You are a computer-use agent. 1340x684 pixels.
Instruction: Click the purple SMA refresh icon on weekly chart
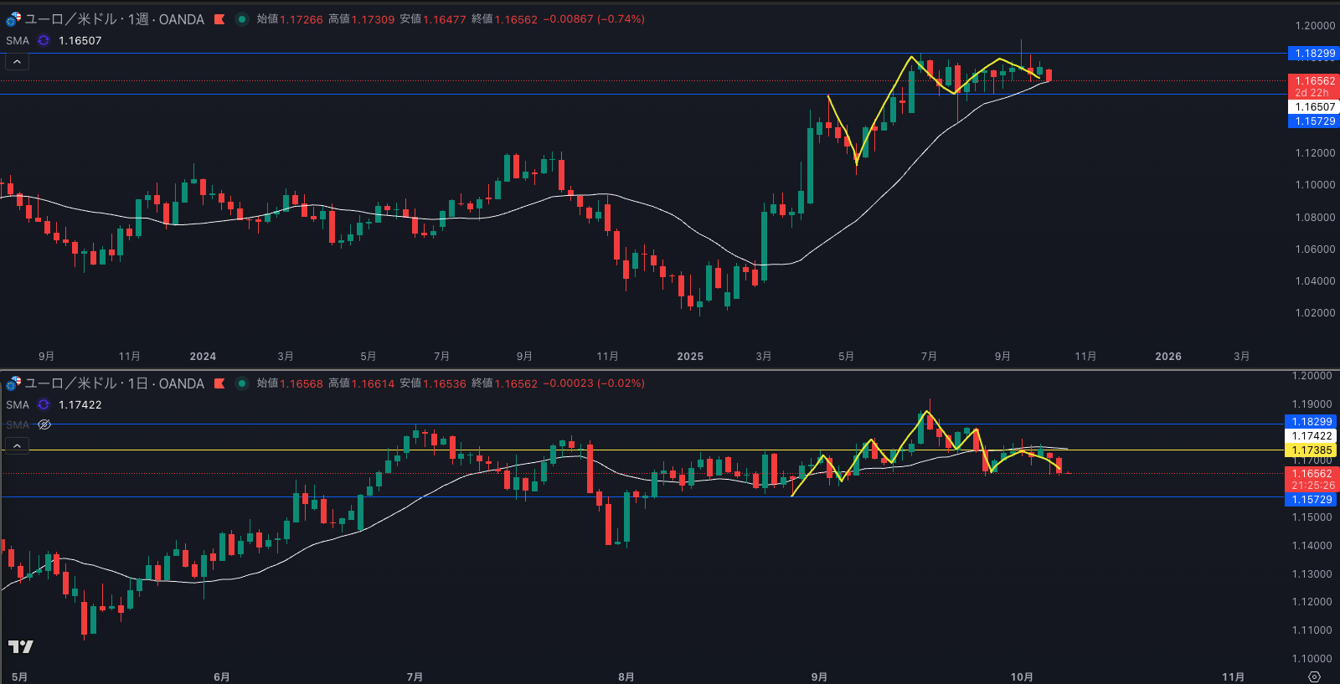44,40
